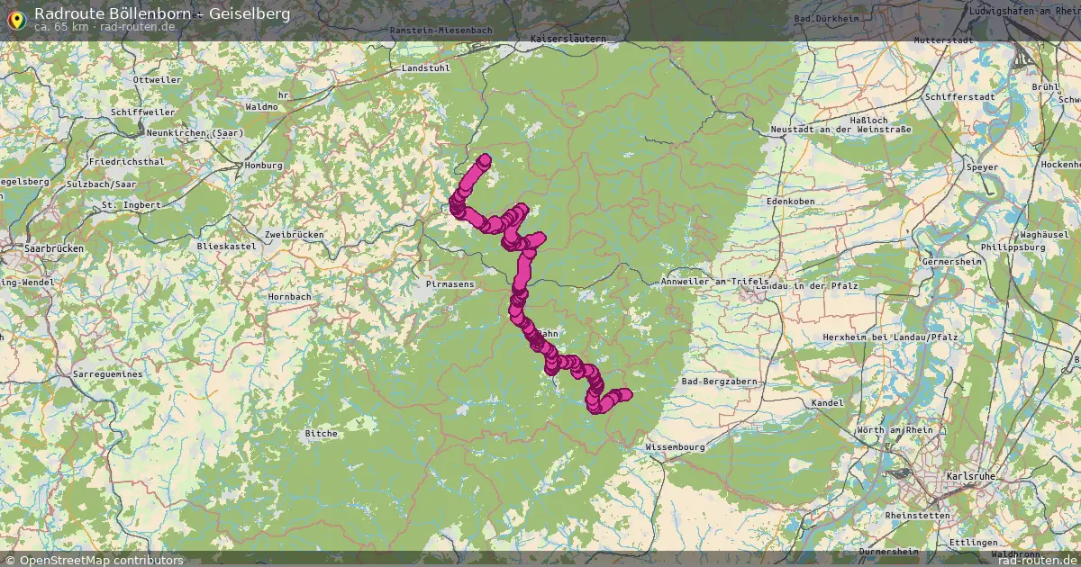
Task: Click the Kaiserslautern city label
Action: coord(568,40)
